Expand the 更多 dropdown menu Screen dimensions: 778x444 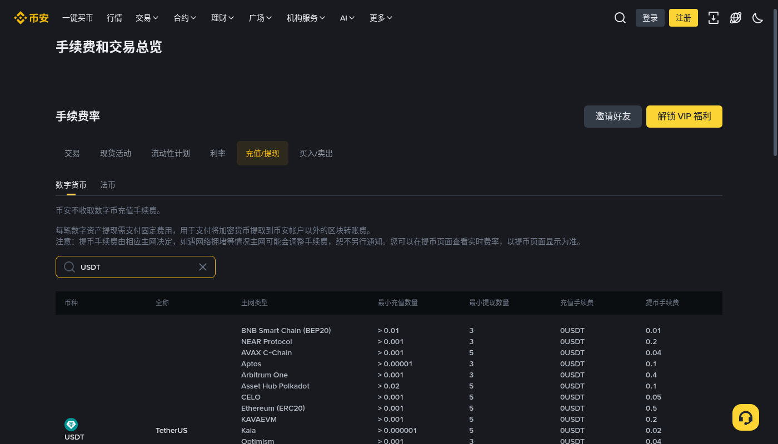tap(381, 18)
